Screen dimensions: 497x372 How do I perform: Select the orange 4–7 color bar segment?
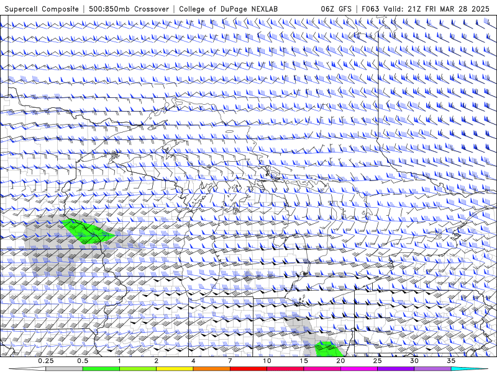211,369
